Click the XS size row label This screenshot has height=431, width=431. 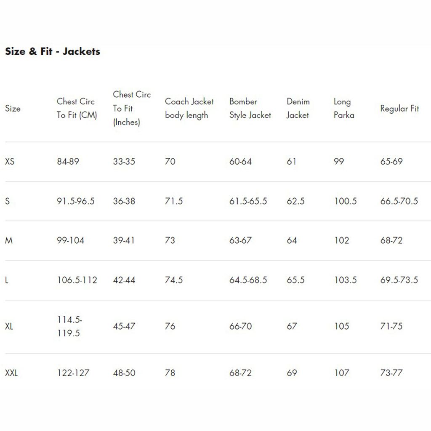pyautogui.click(x=10, y=162)
